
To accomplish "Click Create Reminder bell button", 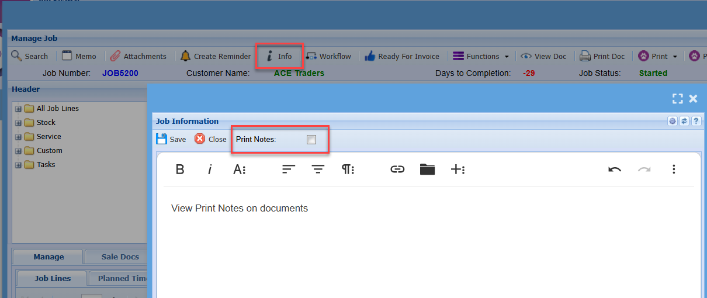I will (x=216, y=56).
